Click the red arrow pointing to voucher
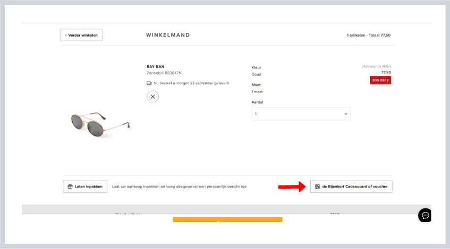Viewport: 450px width, 249px height. coord(291,186)
